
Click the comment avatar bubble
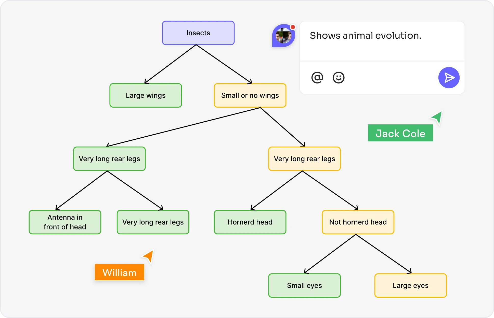click(x=283, y=36)
